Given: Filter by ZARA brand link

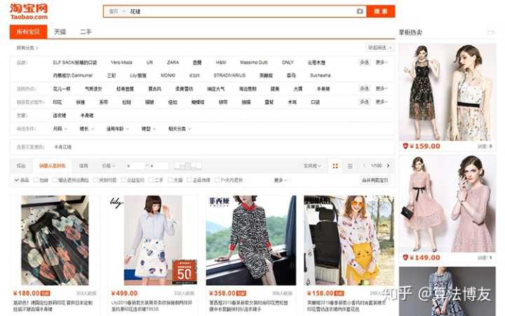Looking at the screenshot, I should pos(173,62).
